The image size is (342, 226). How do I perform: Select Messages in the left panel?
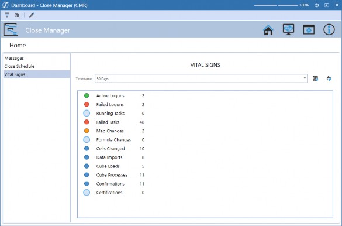[x=14, y=58]
